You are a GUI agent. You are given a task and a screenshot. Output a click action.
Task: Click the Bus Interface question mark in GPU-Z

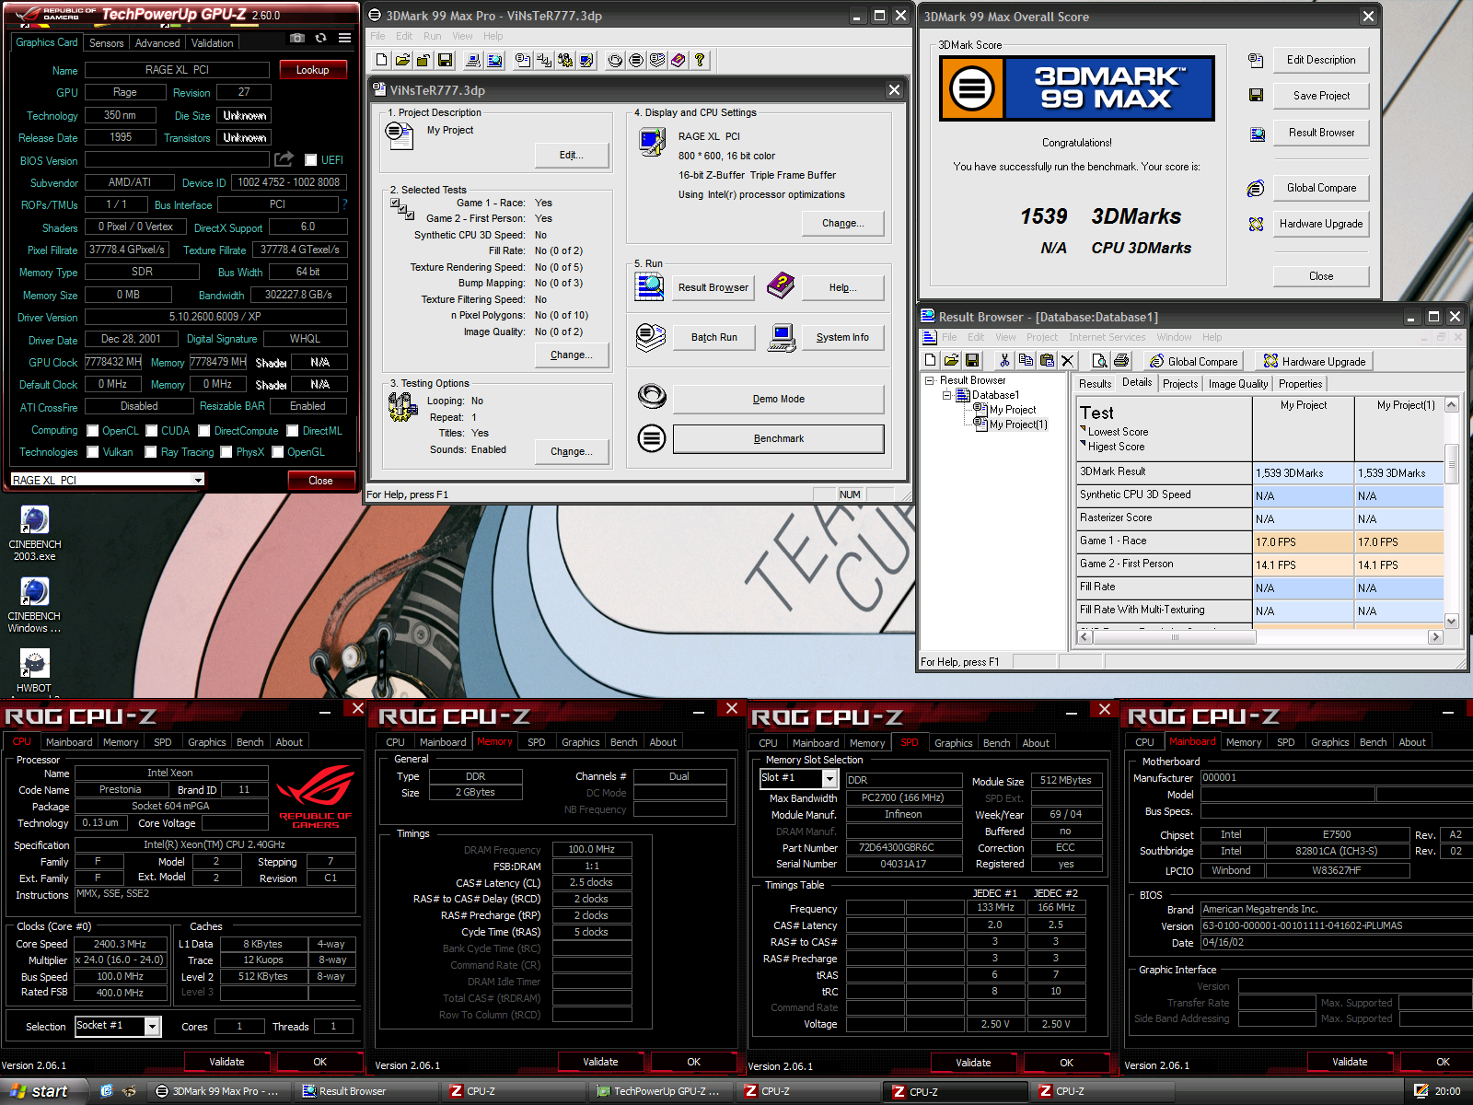click(345, 204)
